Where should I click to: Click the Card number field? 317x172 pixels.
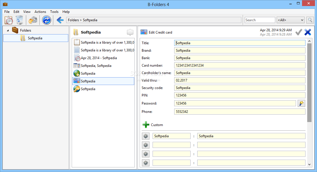pyautogui.click(x=240, y=65)
